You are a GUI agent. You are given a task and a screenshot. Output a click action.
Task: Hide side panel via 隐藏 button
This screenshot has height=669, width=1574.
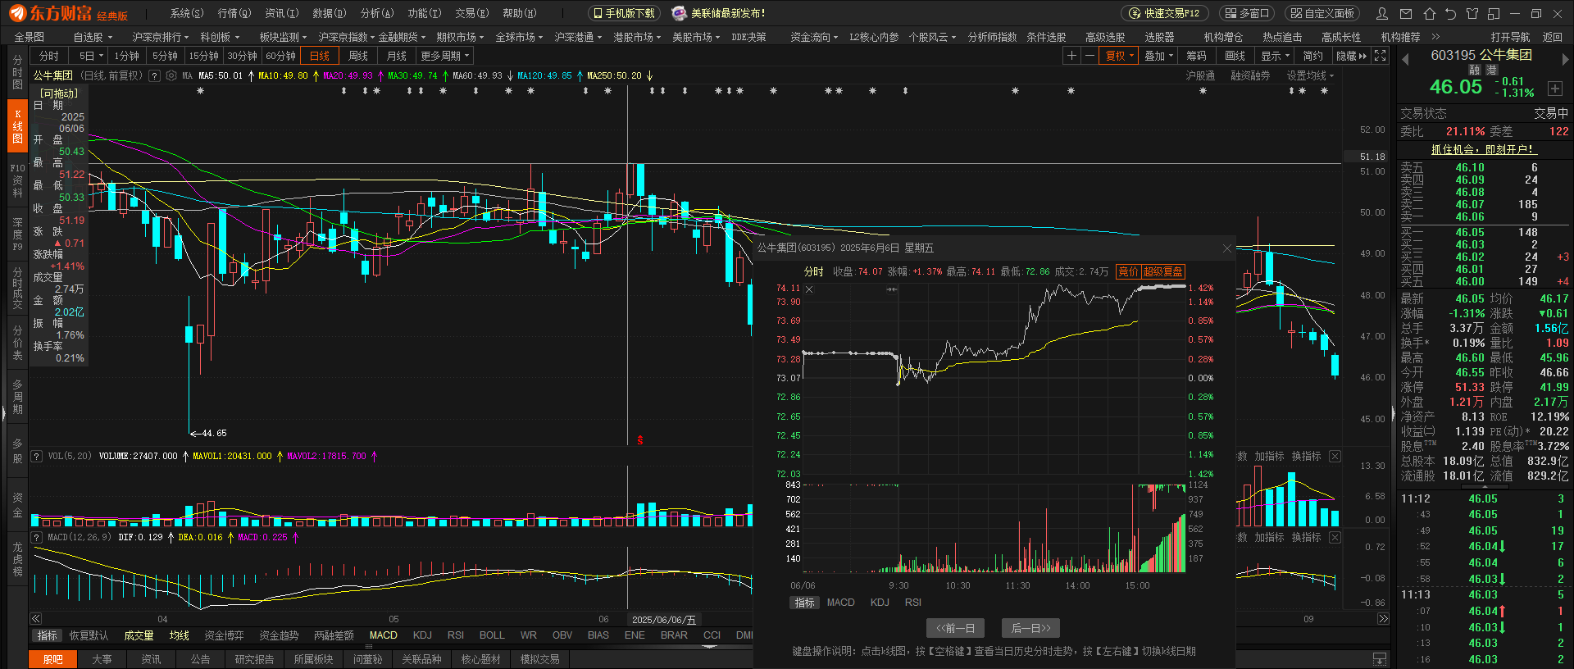pyautogui.click(x=1351, y=56)
